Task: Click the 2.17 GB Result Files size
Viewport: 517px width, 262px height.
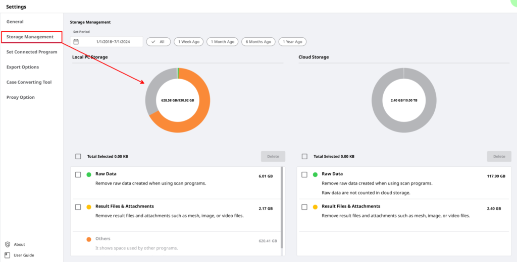Action: point(266,209)
